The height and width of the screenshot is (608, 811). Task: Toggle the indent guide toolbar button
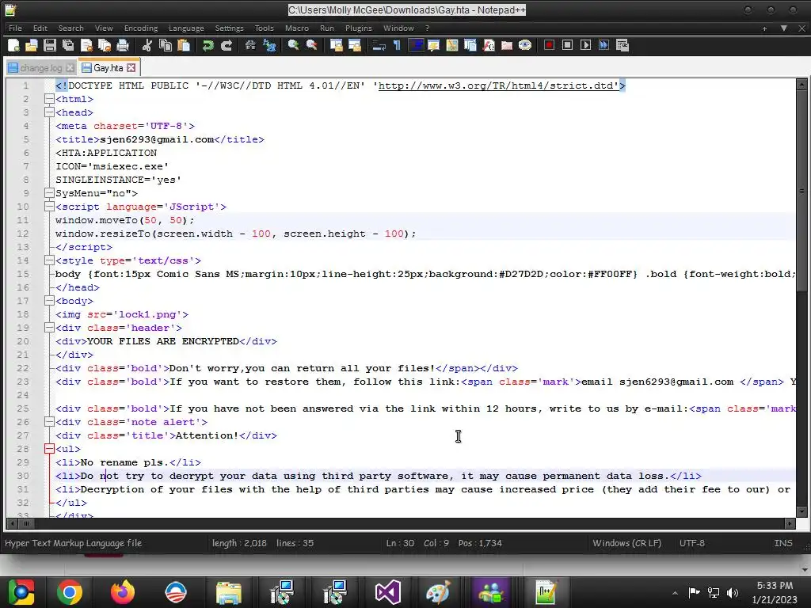(416, 45)
